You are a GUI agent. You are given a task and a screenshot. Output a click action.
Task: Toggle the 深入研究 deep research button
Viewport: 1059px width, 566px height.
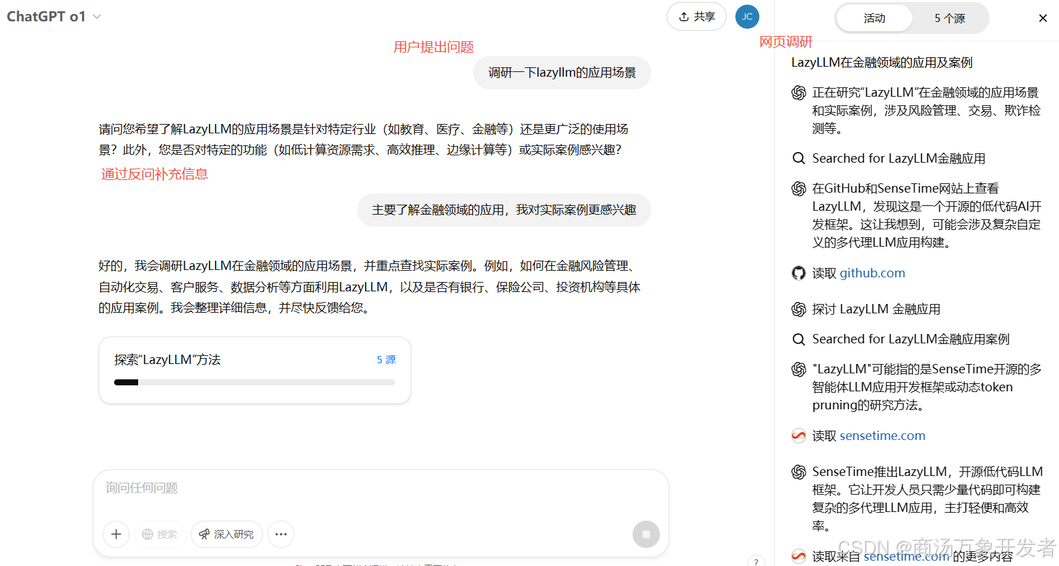[227, 534]
